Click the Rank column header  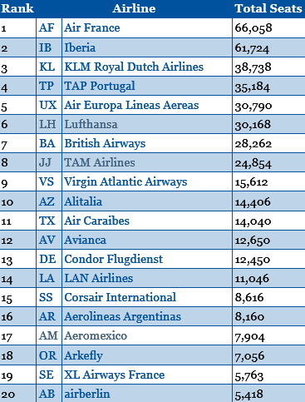pyautogui.click(x=17, y=8)
